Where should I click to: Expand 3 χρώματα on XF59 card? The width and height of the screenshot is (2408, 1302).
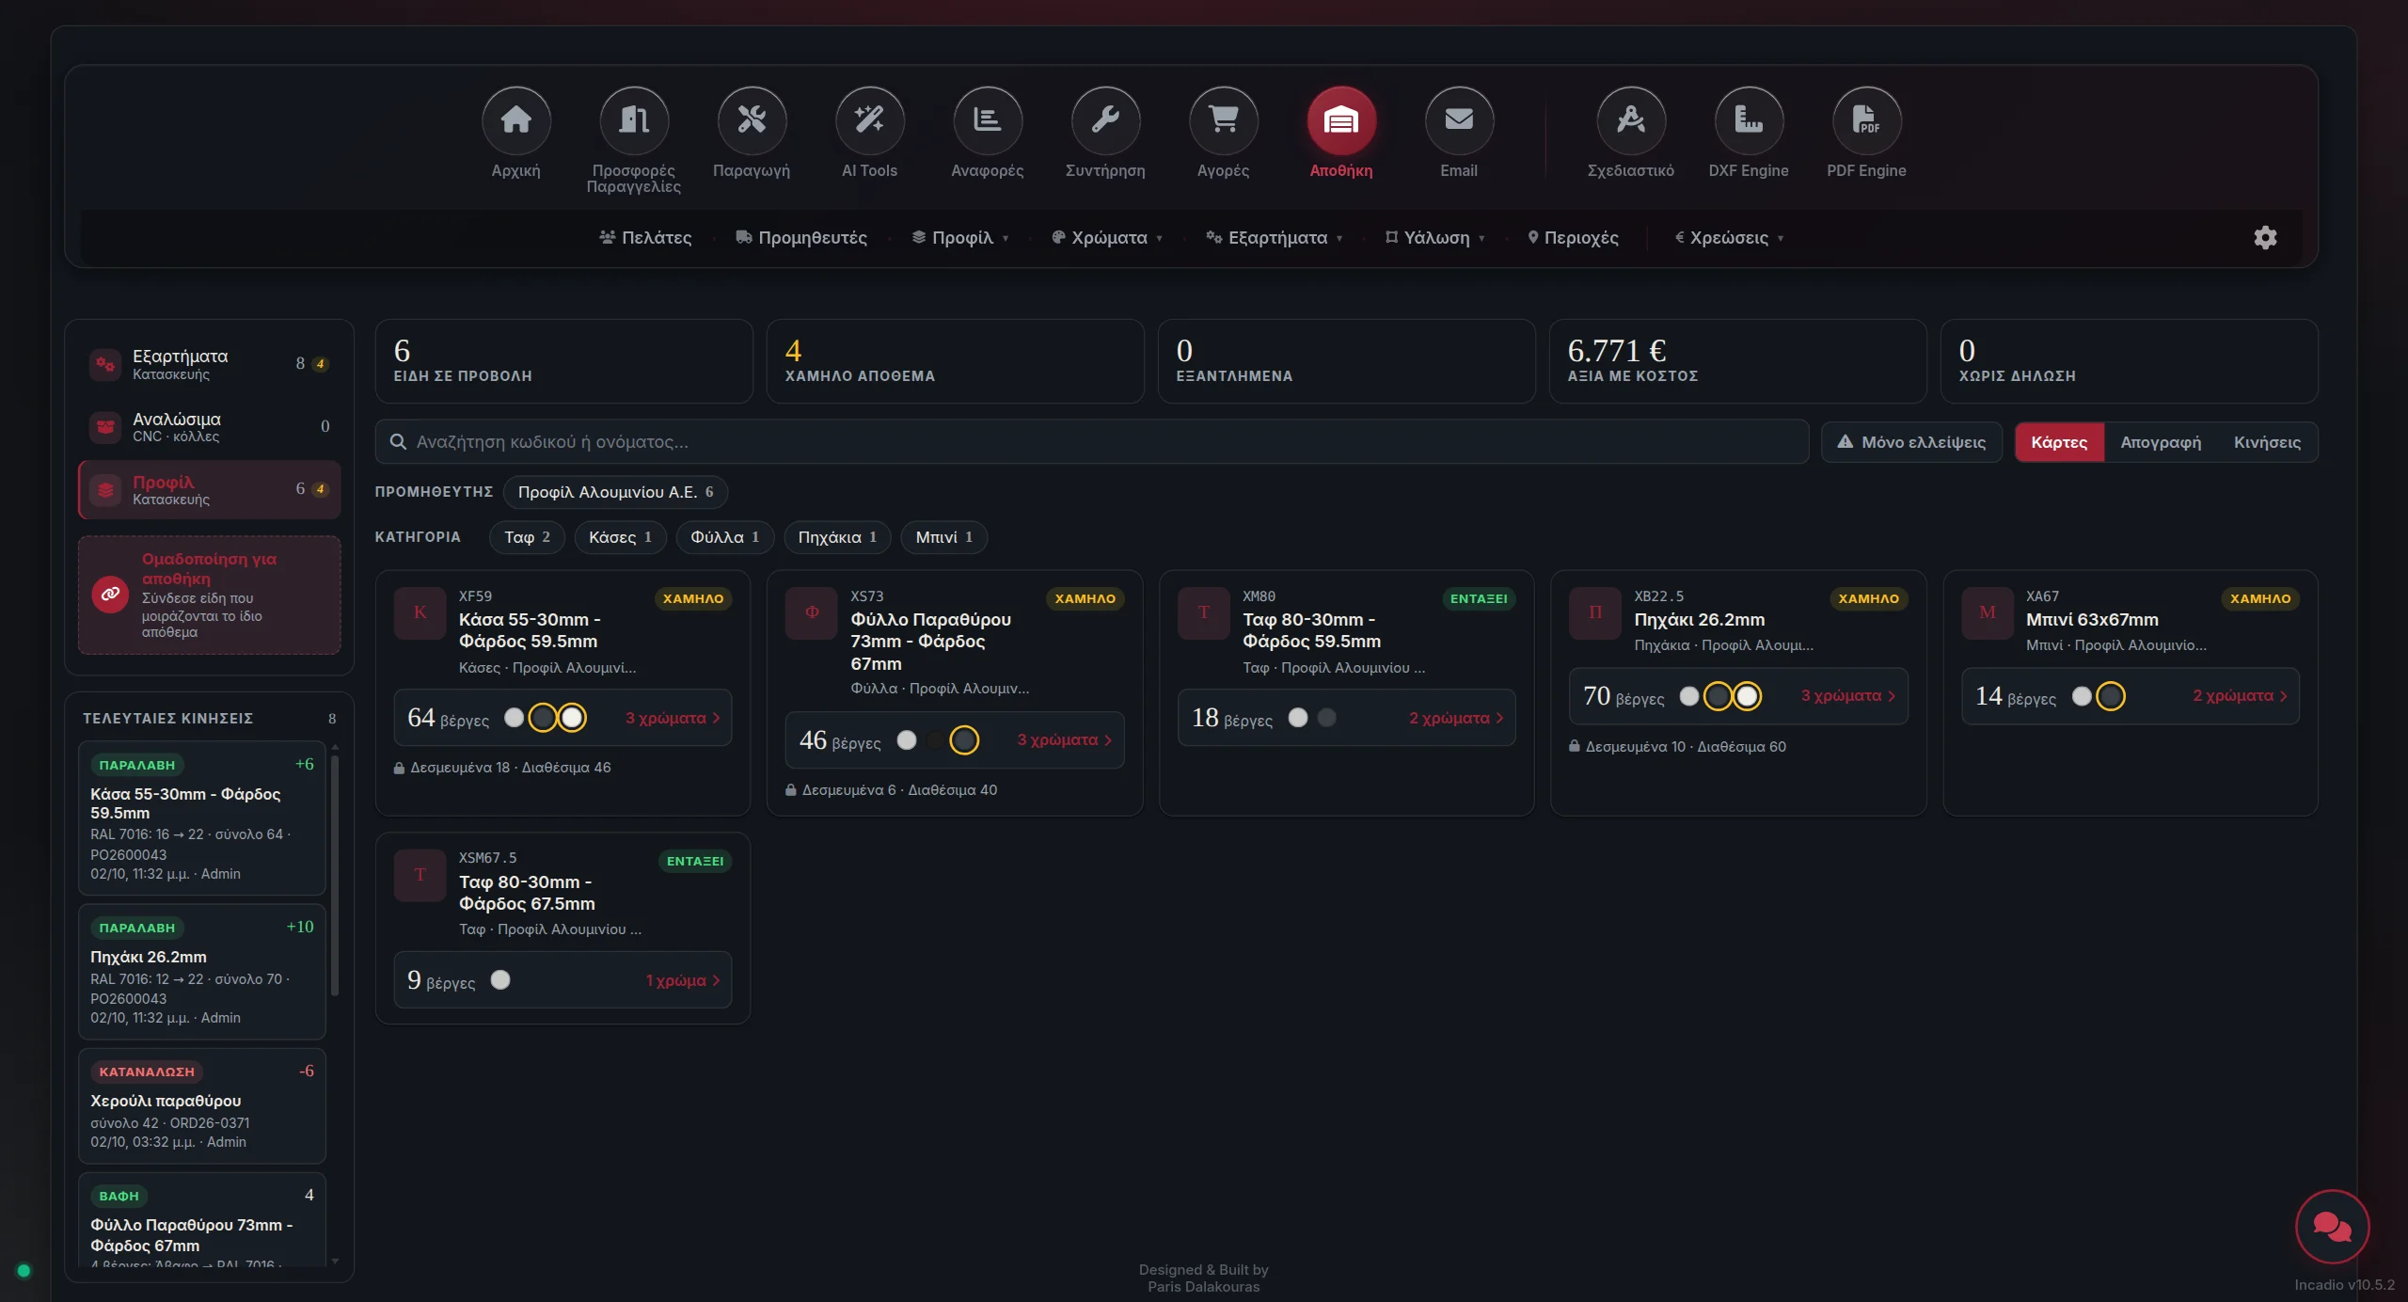point(673,718)
